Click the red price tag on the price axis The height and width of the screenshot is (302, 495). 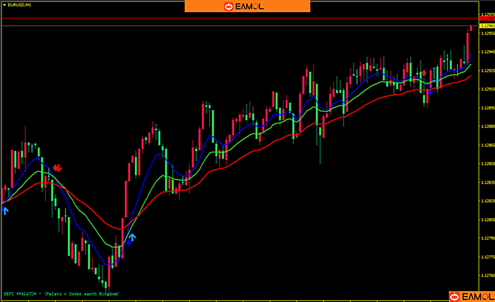coord(487,18)
